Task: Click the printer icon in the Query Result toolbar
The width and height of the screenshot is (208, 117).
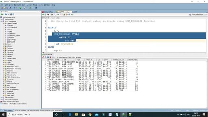Action: click(45, 57)
